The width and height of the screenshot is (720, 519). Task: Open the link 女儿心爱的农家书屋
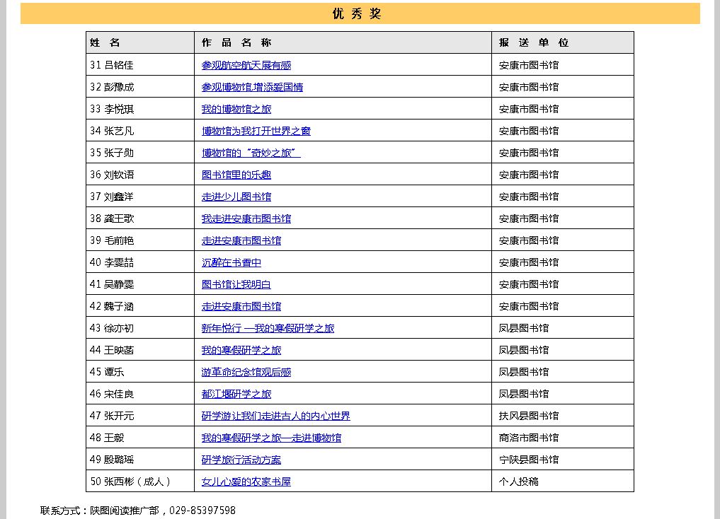(x=246, y=482)
